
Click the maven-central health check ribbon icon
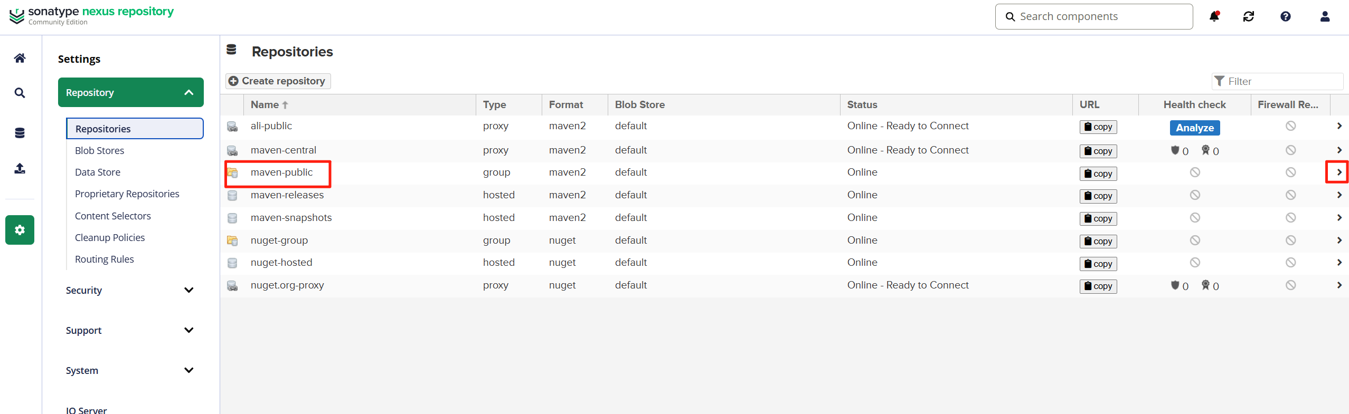pos(1206,150)
